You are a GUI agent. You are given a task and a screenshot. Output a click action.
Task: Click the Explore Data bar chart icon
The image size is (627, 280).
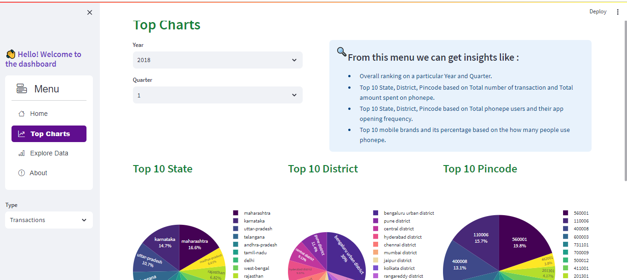point(22,153)
